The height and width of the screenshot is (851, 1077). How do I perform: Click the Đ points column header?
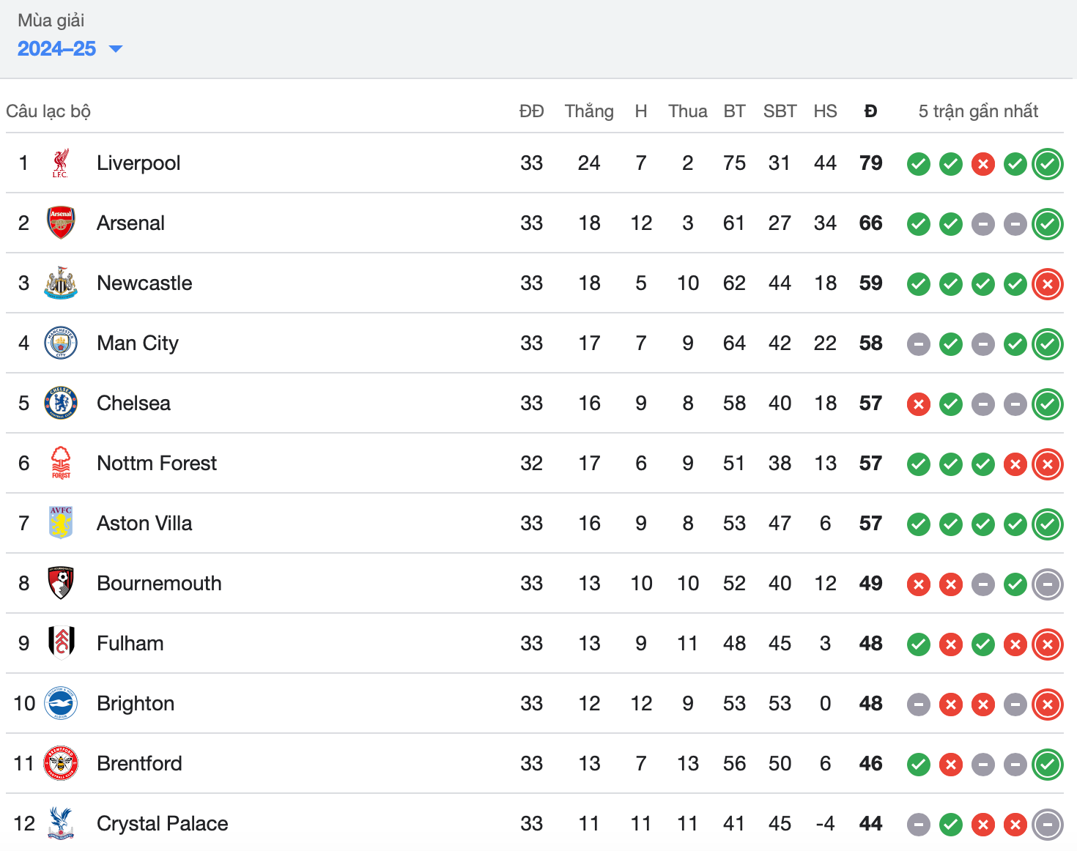[x=870, y=111]
